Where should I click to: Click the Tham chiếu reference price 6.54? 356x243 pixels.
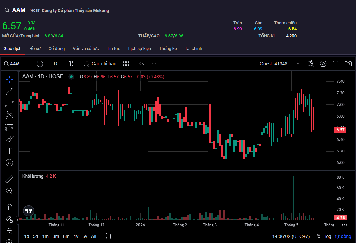pos(292,29)
